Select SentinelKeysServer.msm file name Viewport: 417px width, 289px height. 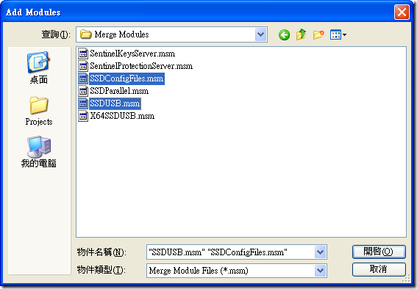coord(132,54)
